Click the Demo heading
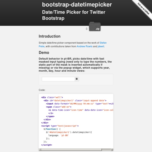This screenshot has height=152, width=152. (44, 52)
